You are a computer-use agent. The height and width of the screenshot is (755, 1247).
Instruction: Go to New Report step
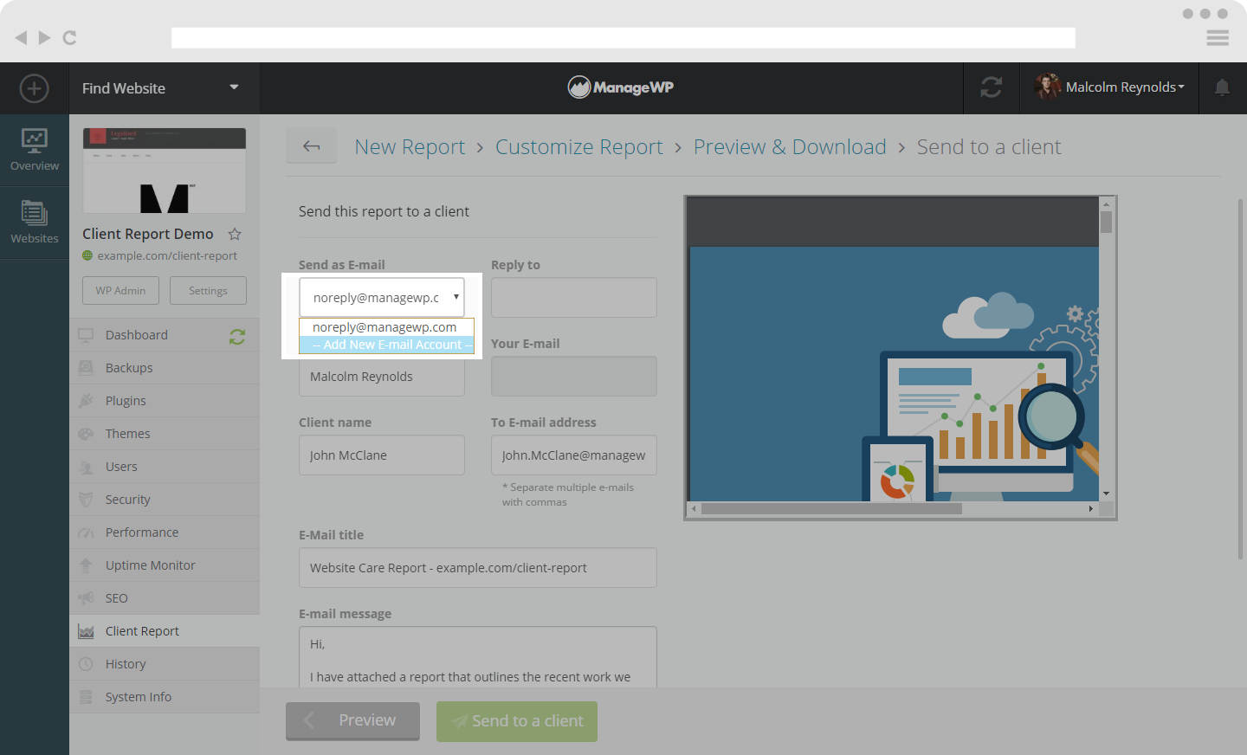[x=410, y=147]
